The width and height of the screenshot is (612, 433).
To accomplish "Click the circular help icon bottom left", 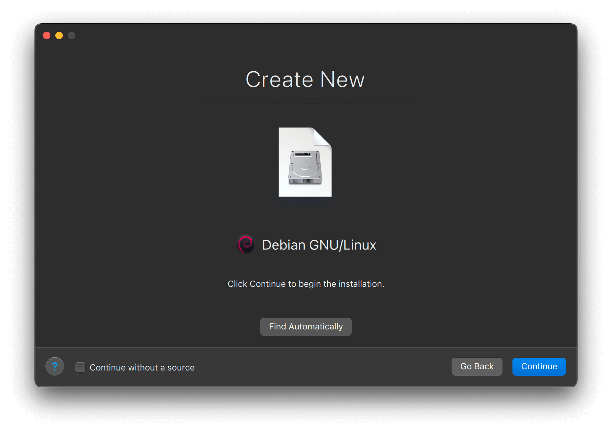I will pos(55,366).
